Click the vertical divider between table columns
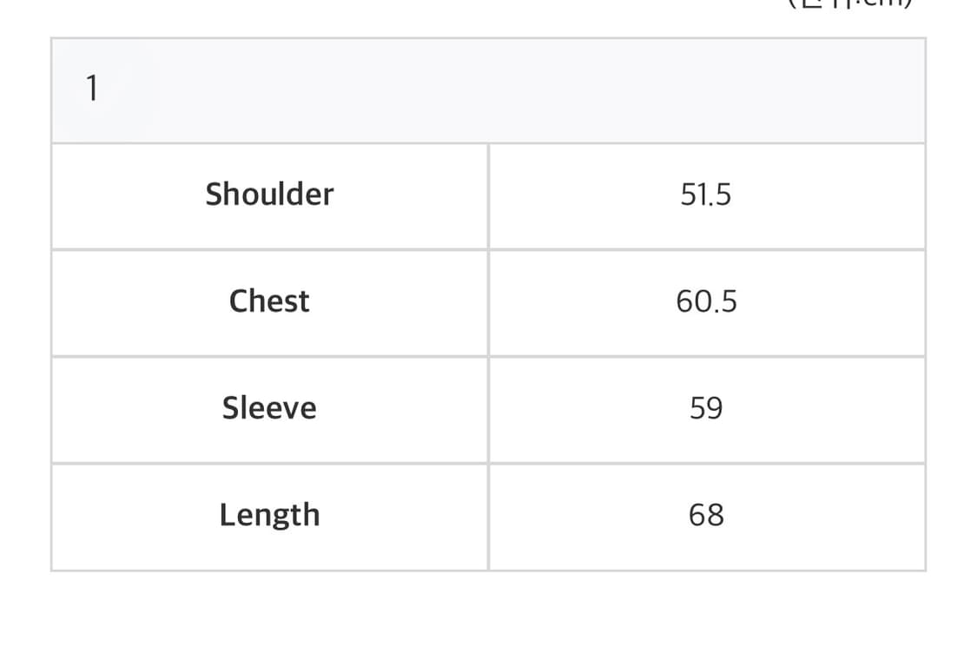Screen dimensions: 977x653 [488, 356]
